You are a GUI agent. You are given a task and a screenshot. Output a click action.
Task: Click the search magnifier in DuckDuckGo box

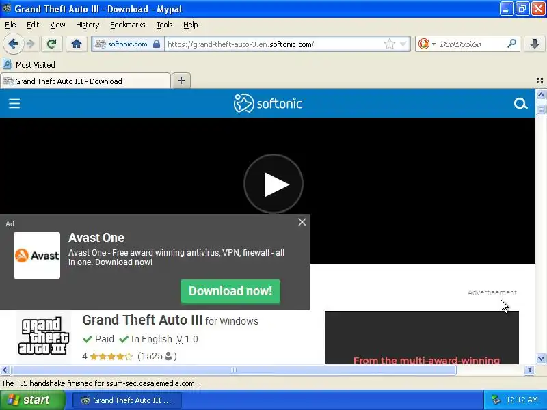[x=511, y=44]
